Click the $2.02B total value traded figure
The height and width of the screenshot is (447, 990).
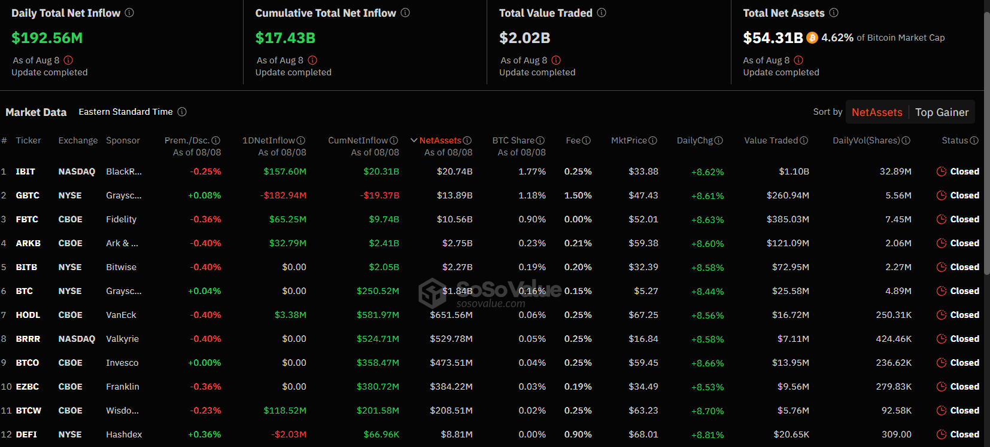[x=525, y=38]
